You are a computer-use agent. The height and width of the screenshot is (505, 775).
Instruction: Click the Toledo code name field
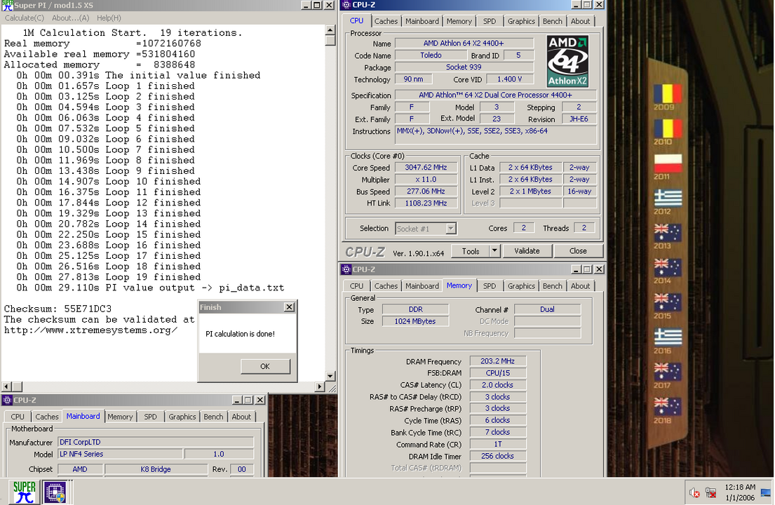pos(431,55)
